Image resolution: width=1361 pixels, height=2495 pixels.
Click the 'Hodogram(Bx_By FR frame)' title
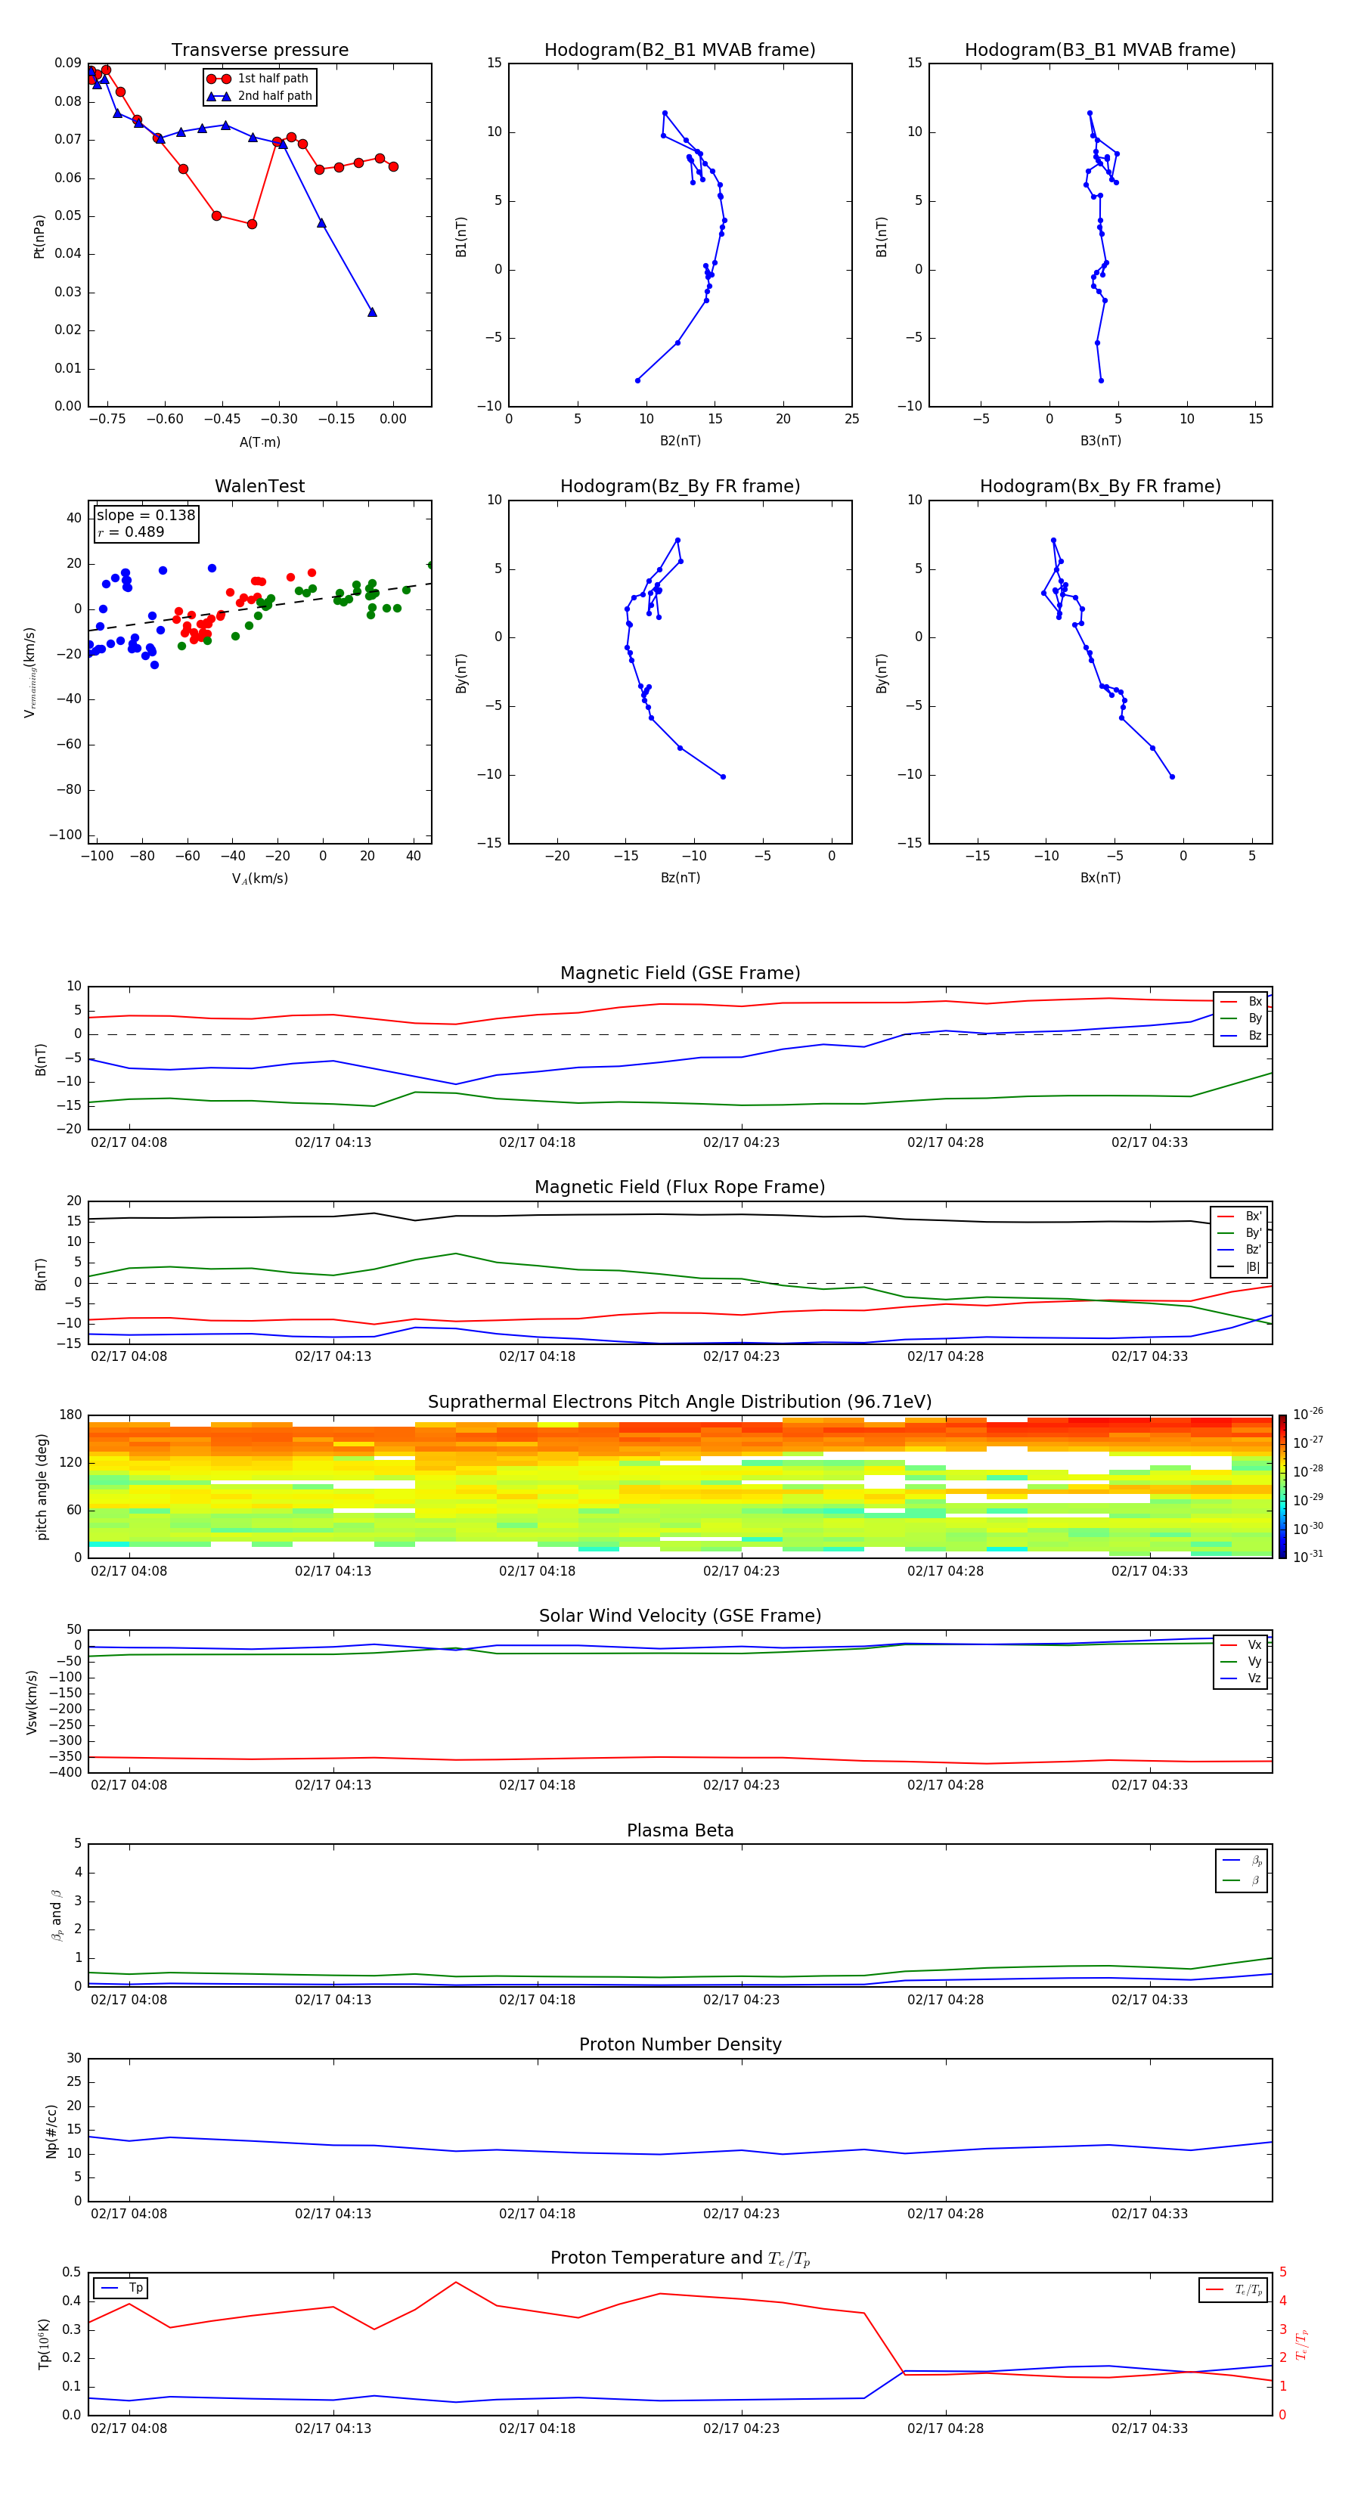(1100, 486)
